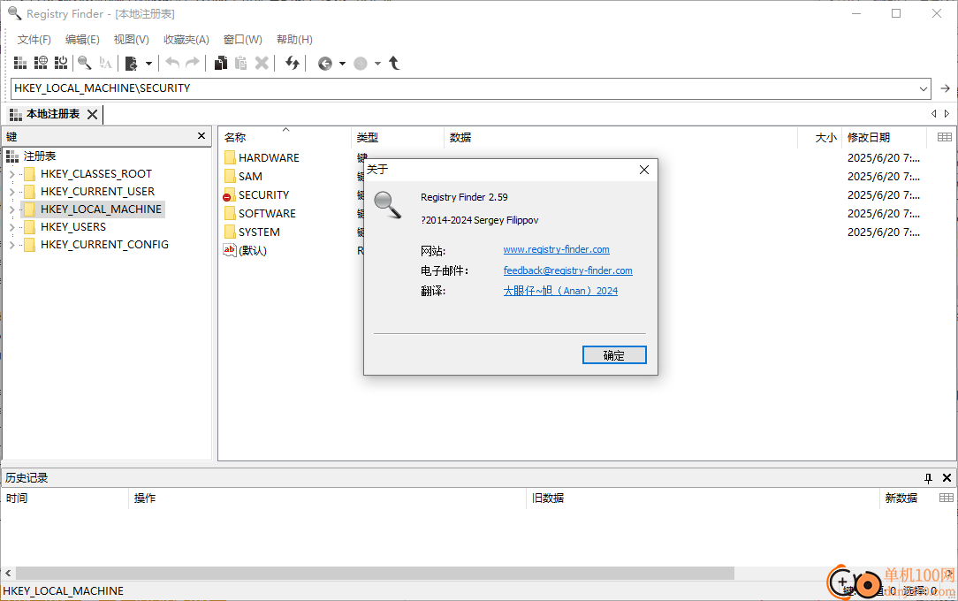
Task: Open the 编辑(E) menu
Action: [82, 40]
